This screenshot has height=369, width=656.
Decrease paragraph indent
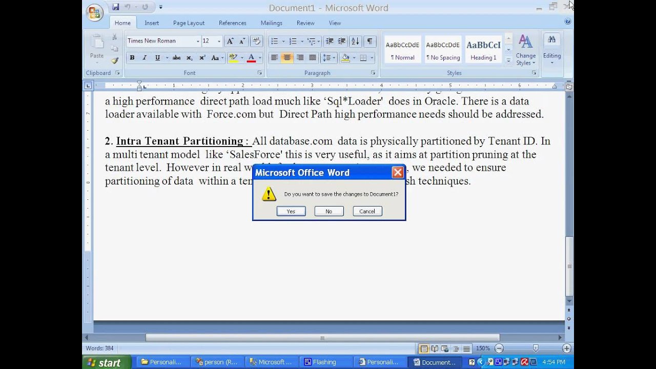pyautogui.click(x=330, y=42)
